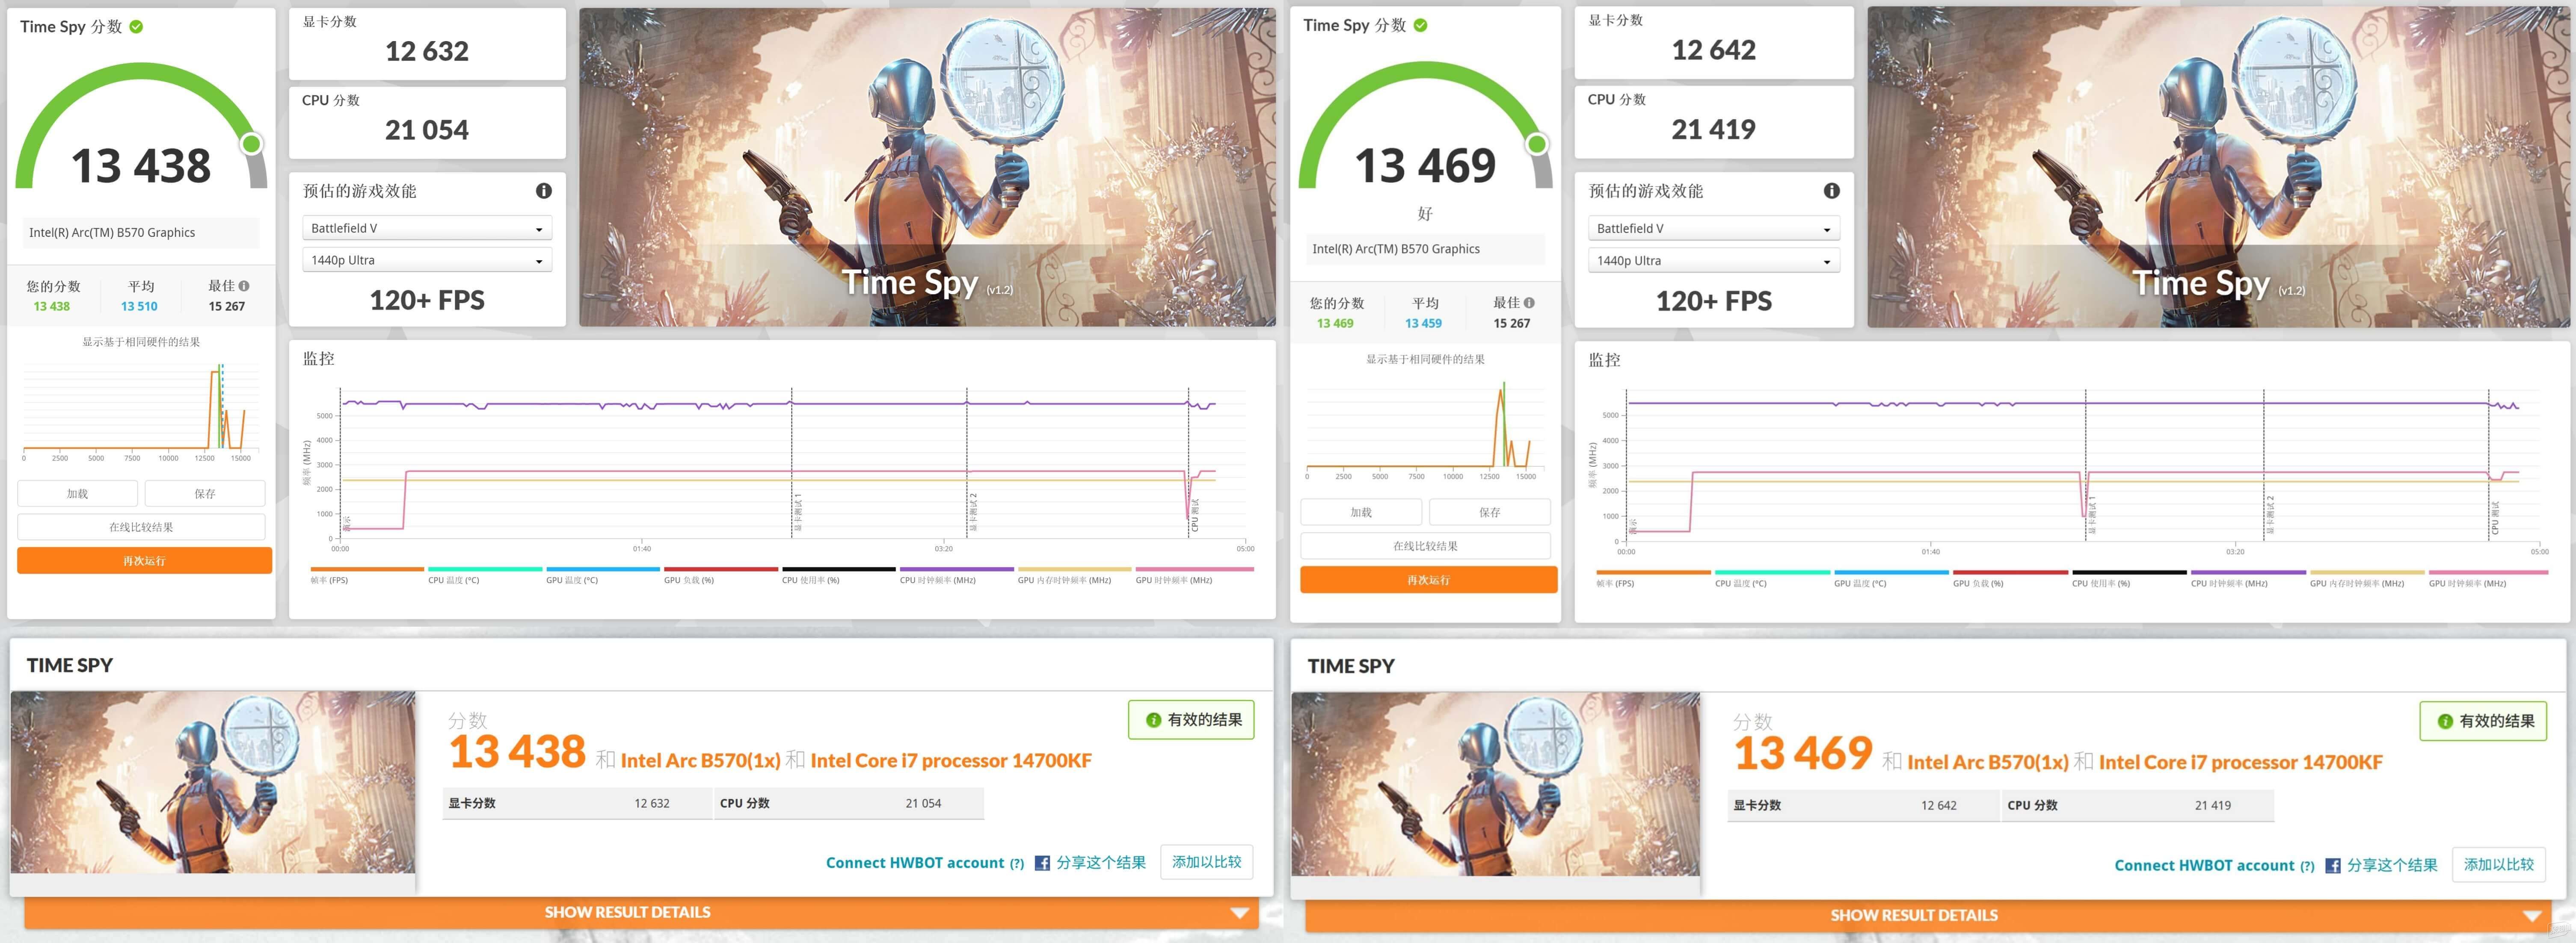Toggle GPU 时钟频率 legend in left monitoring chart
Viewport: 2576px width, 943px height.
[x=1194, y=575]
